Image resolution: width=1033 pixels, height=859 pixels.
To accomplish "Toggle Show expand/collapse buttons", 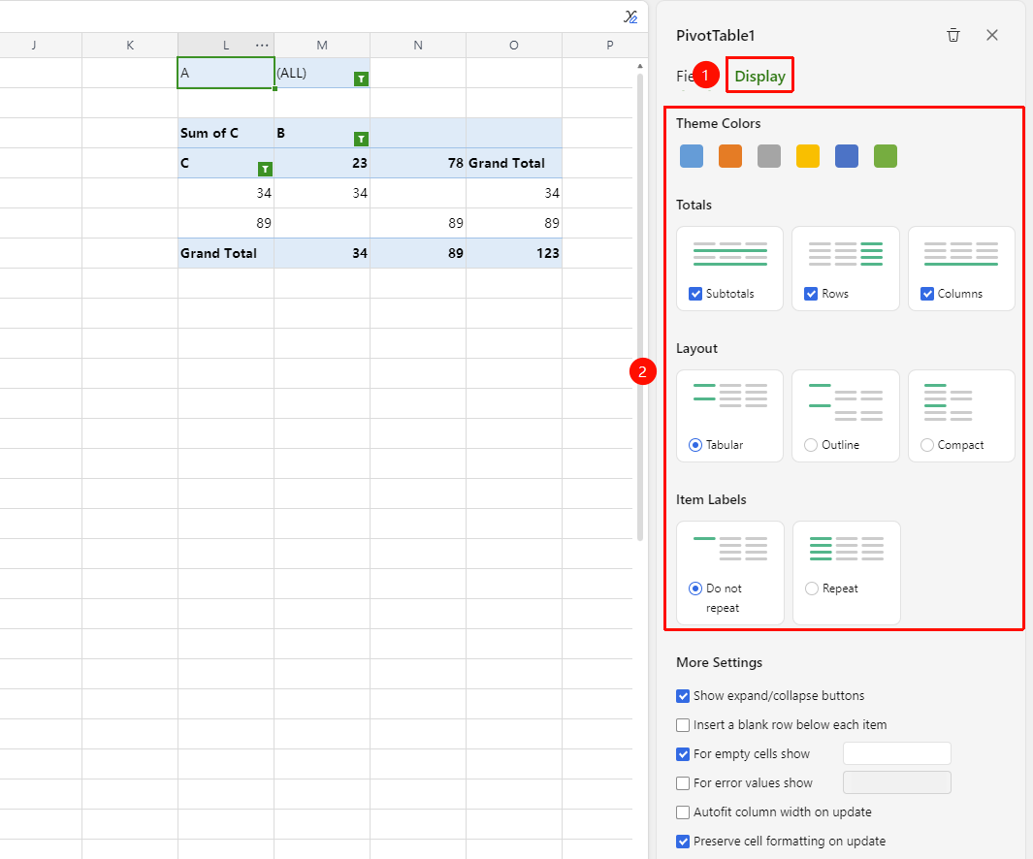I will point(683,696).
